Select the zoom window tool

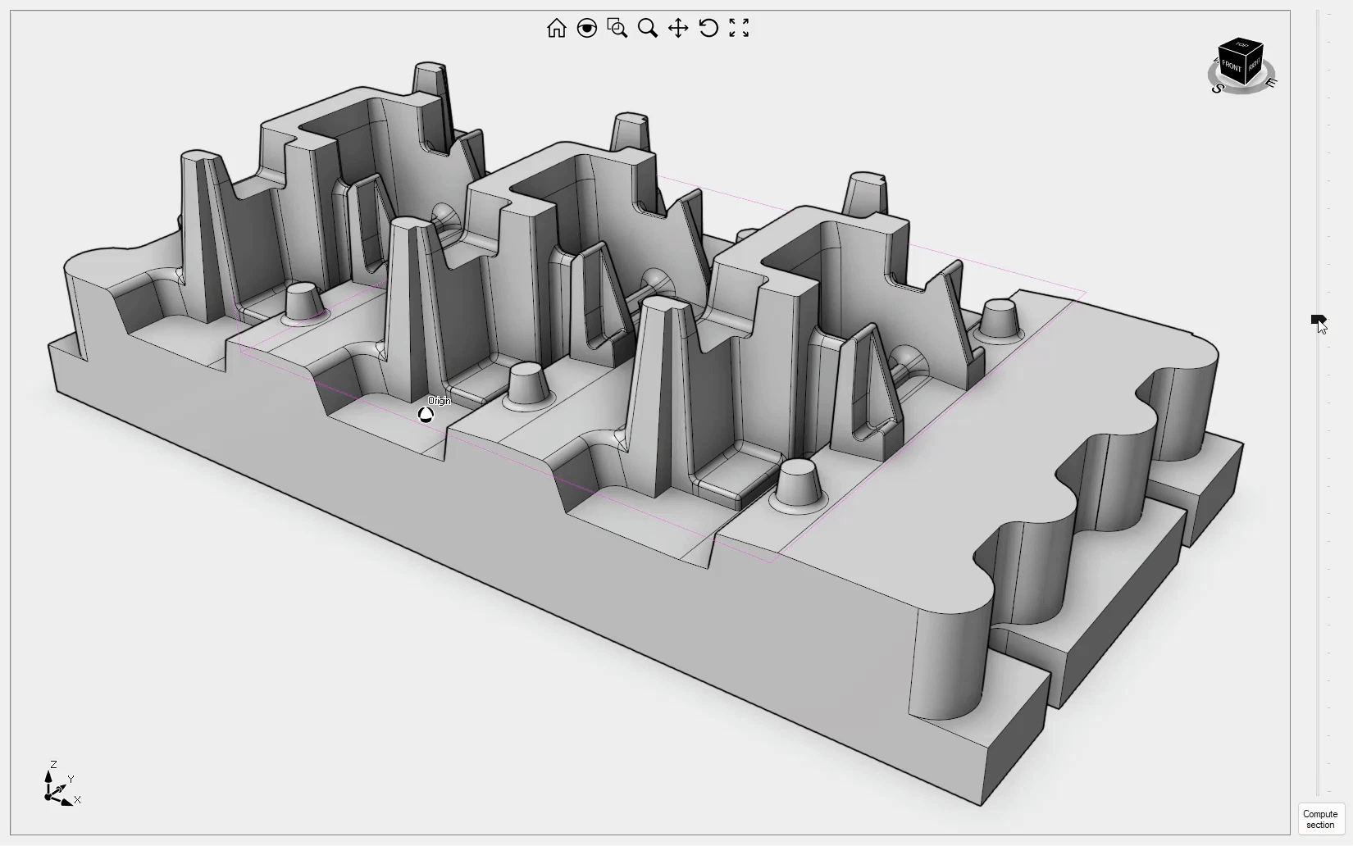click(617, 28)
